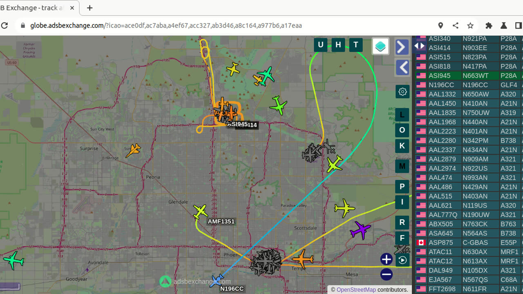Viewport: 523px width, 294px height.
Task: Switch to the ADS-B Exchange browser tab
Action: tap(32, 8)
